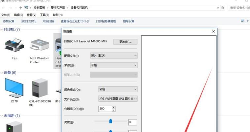Click the 亮度 brightness slider handle
The image size is (250, 132).
pyautogui.click(x=110, y=121)
